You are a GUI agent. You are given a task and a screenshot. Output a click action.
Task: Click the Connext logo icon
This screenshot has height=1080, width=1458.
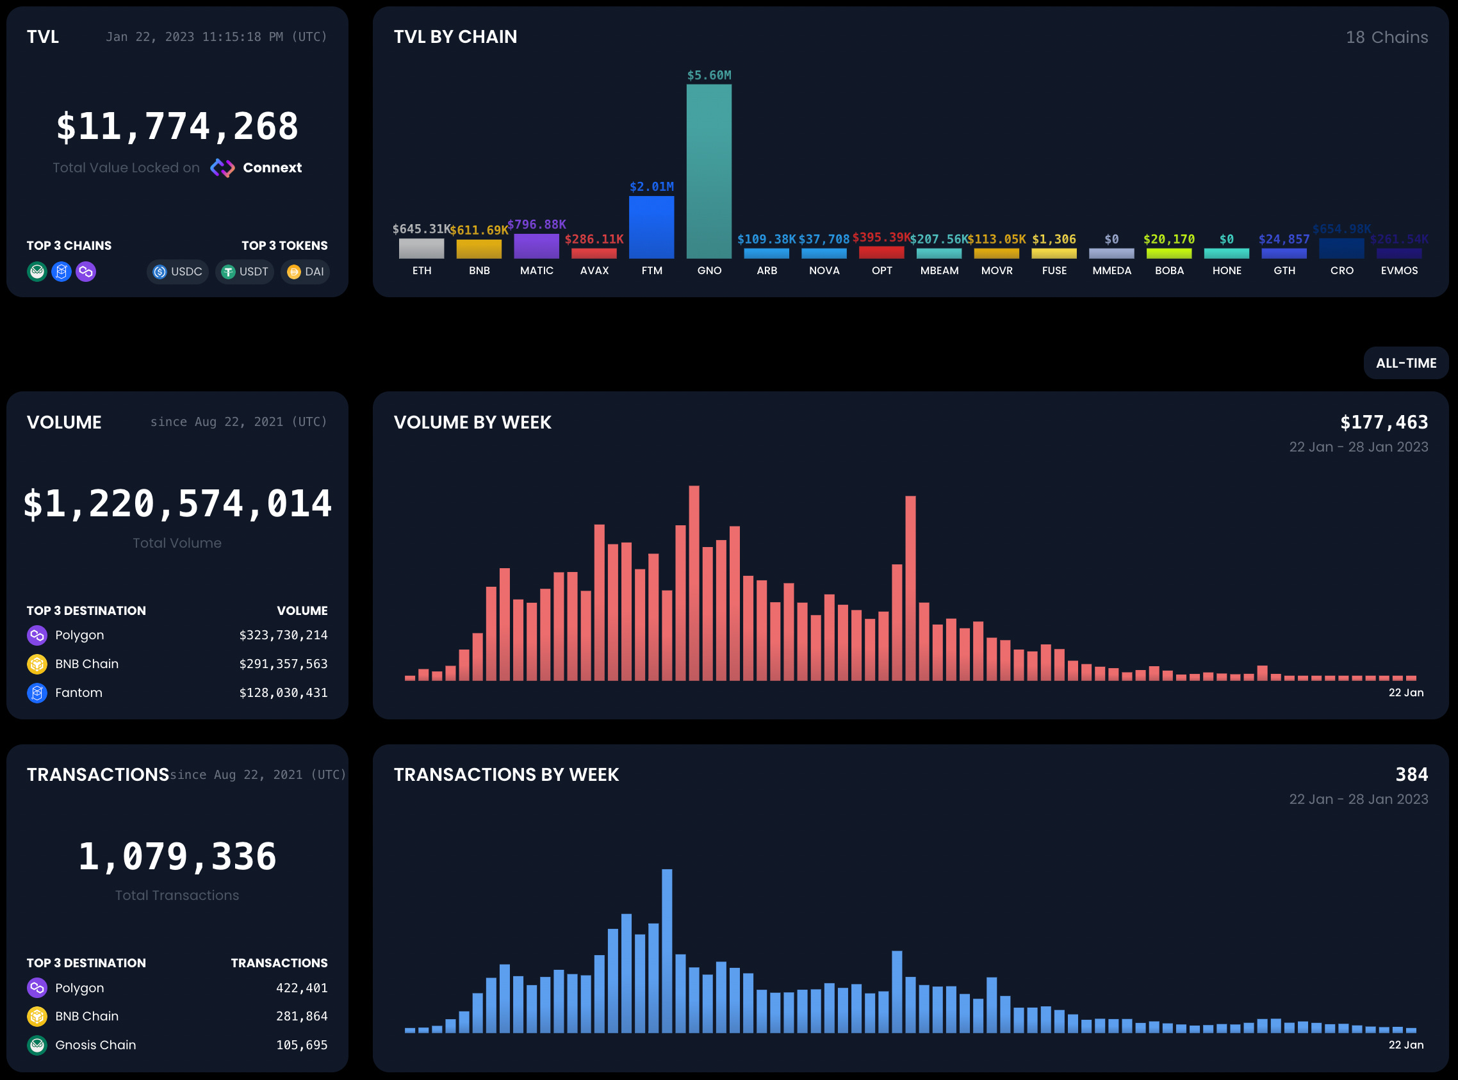(x=222, y=168)
